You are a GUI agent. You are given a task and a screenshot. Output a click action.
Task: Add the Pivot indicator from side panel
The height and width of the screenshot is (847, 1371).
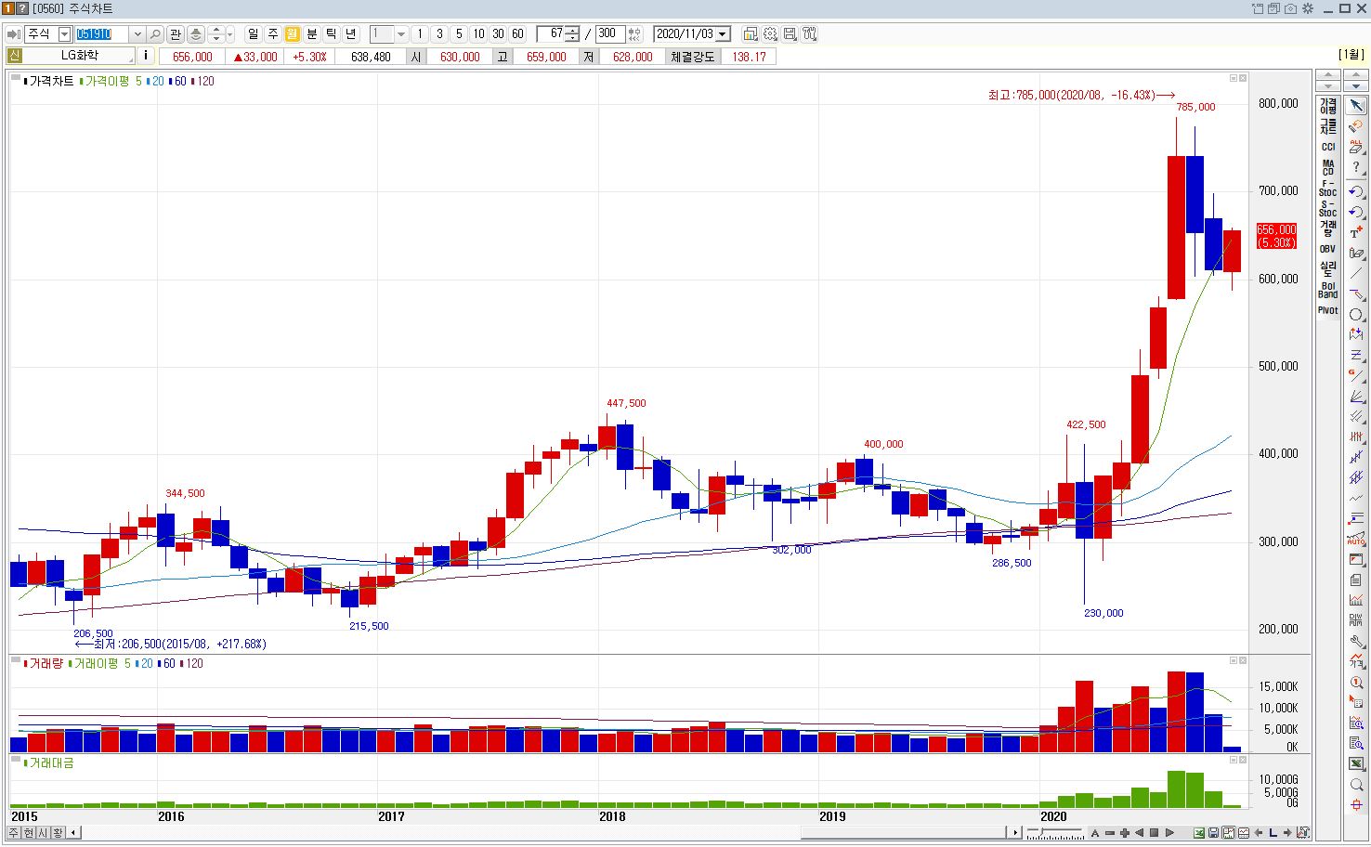(x=1328, y=310)
